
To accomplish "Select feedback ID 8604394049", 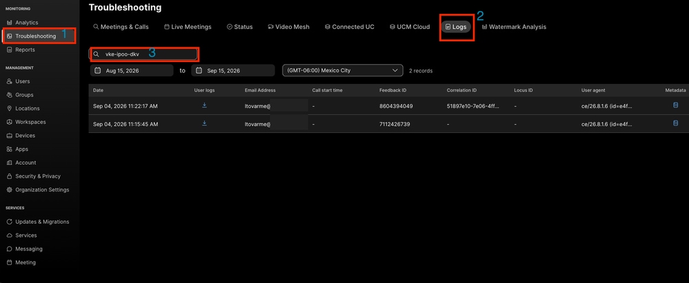I will pyautogui.click(x=396, y=106).
